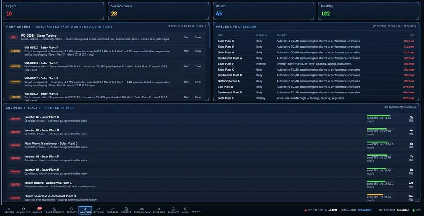Close work order WO-00015 Solar Plant D

pos(198,82)
